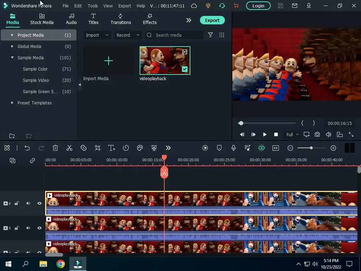Toggle the auto ripple/snap green icon
Viewport: 361px width, 271px height.
click(262, 148)
